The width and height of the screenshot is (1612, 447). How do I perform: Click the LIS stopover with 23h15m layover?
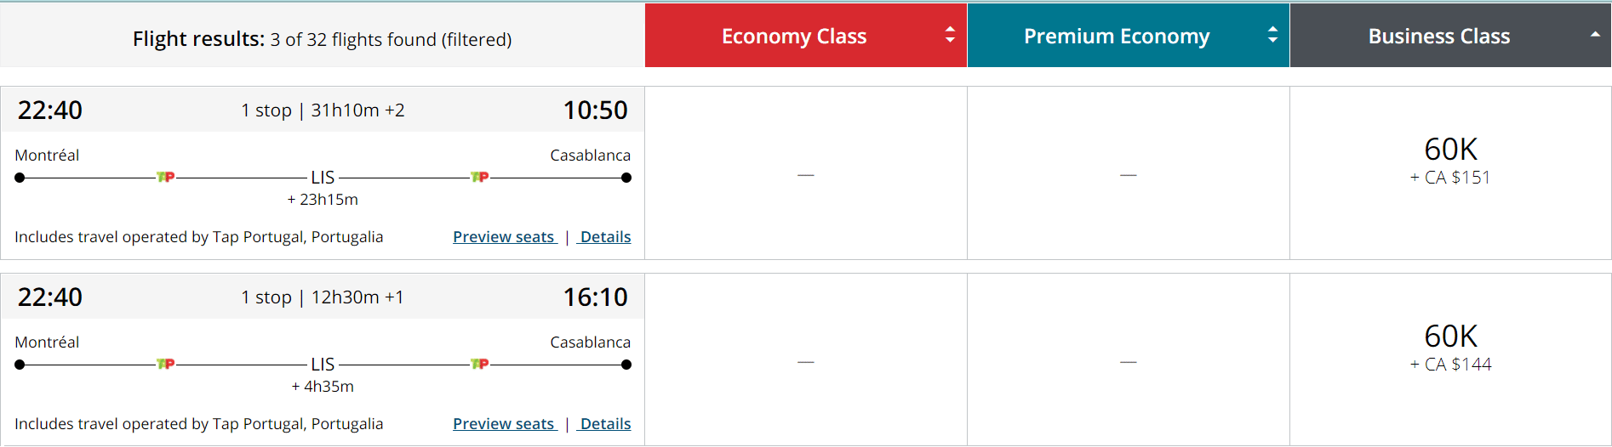(x=323, y=178)
